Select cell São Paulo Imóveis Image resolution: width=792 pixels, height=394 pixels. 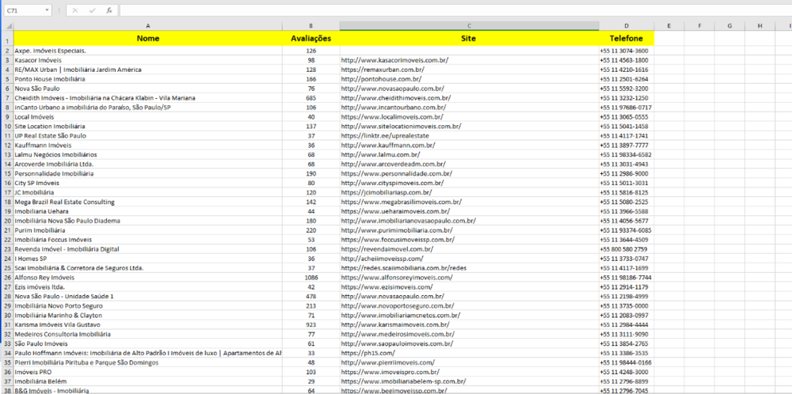[147, 343]
